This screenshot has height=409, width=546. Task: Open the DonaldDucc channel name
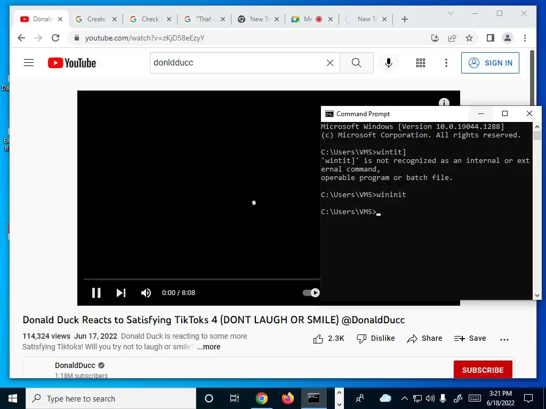pos(75,365)
